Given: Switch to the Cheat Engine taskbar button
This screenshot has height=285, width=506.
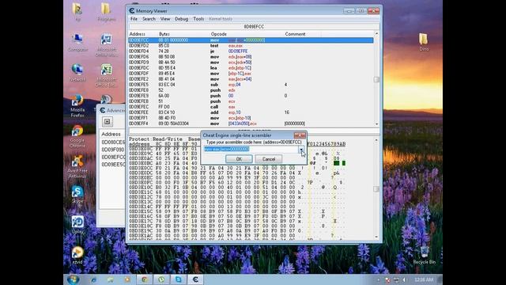Looking at the screenshot, I should coord(195,279).
